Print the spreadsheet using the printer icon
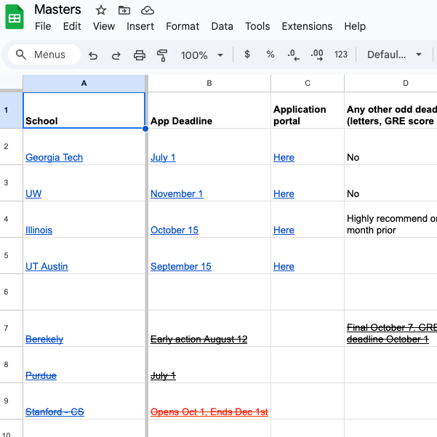The width and height of the screenshot is (437, 437). point(140,55)
